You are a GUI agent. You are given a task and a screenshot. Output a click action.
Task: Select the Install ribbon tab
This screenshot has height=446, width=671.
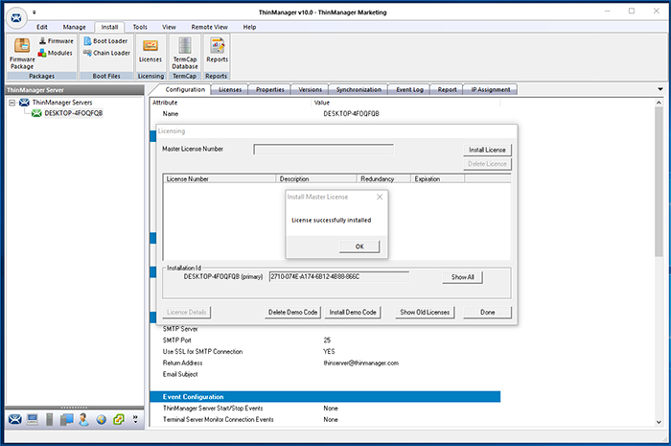pos(109,27)
